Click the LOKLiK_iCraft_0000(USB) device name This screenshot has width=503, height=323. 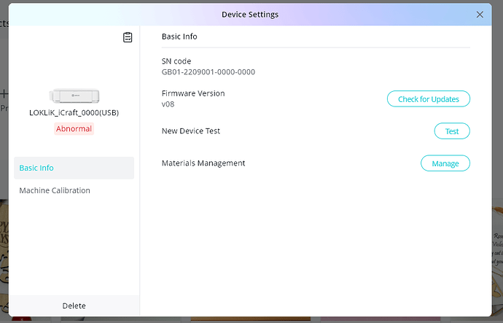[74, 113]
